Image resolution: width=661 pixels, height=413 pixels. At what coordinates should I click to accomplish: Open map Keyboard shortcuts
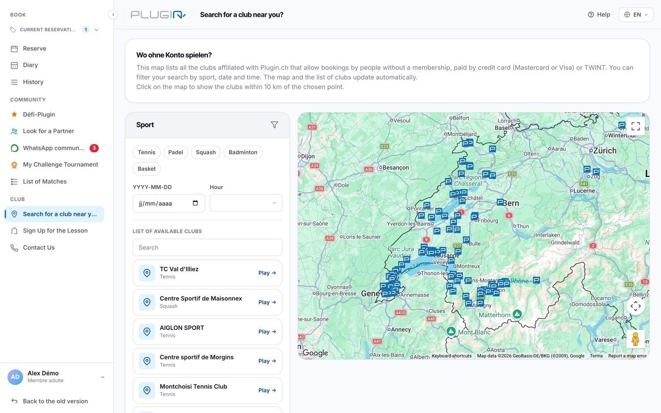click(452, 356)
